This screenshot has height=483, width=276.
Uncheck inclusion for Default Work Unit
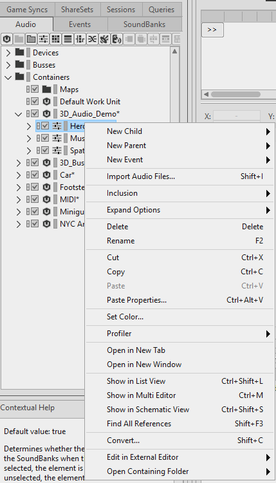point(35,101)
